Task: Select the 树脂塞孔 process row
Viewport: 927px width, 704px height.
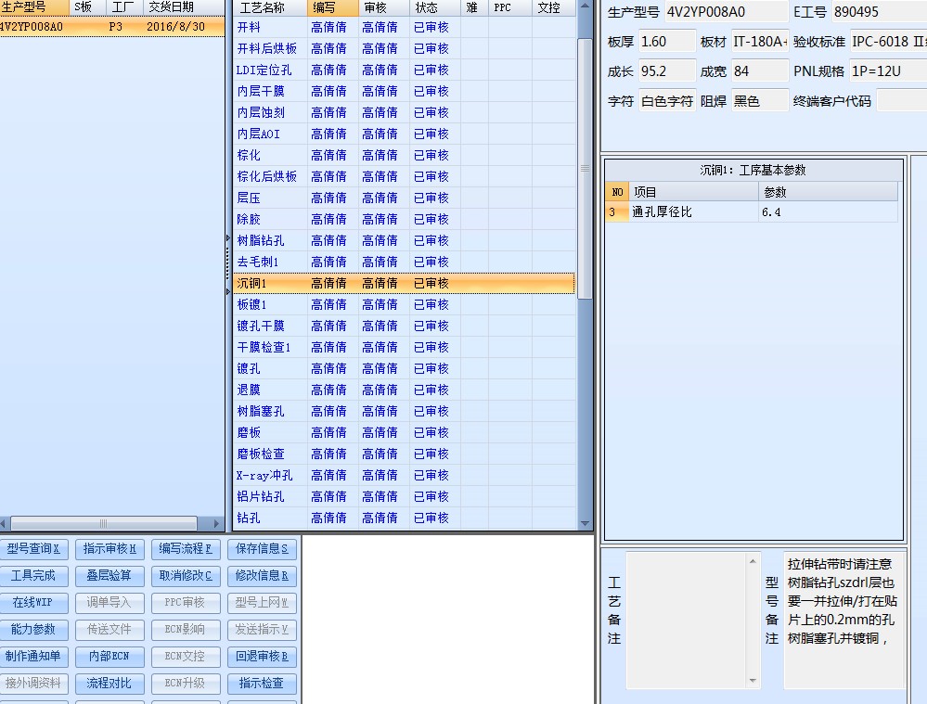Action: (x=405, y=411)
